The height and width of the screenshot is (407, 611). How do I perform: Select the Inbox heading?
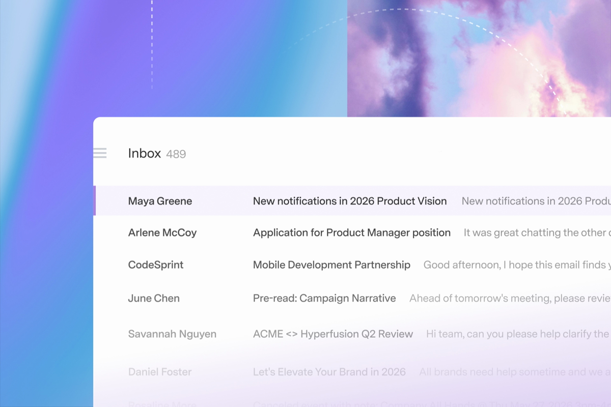click(x=145, y=153)
